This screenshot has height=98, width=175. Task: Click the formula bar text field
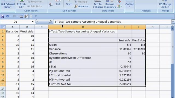112,22
